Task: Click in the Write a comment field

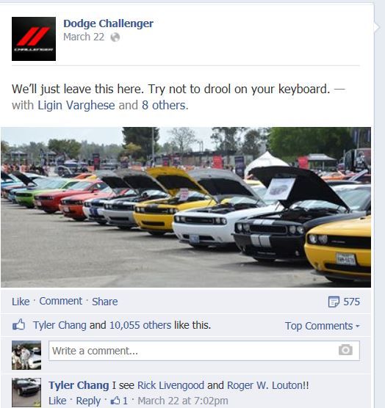Action: 204,351
